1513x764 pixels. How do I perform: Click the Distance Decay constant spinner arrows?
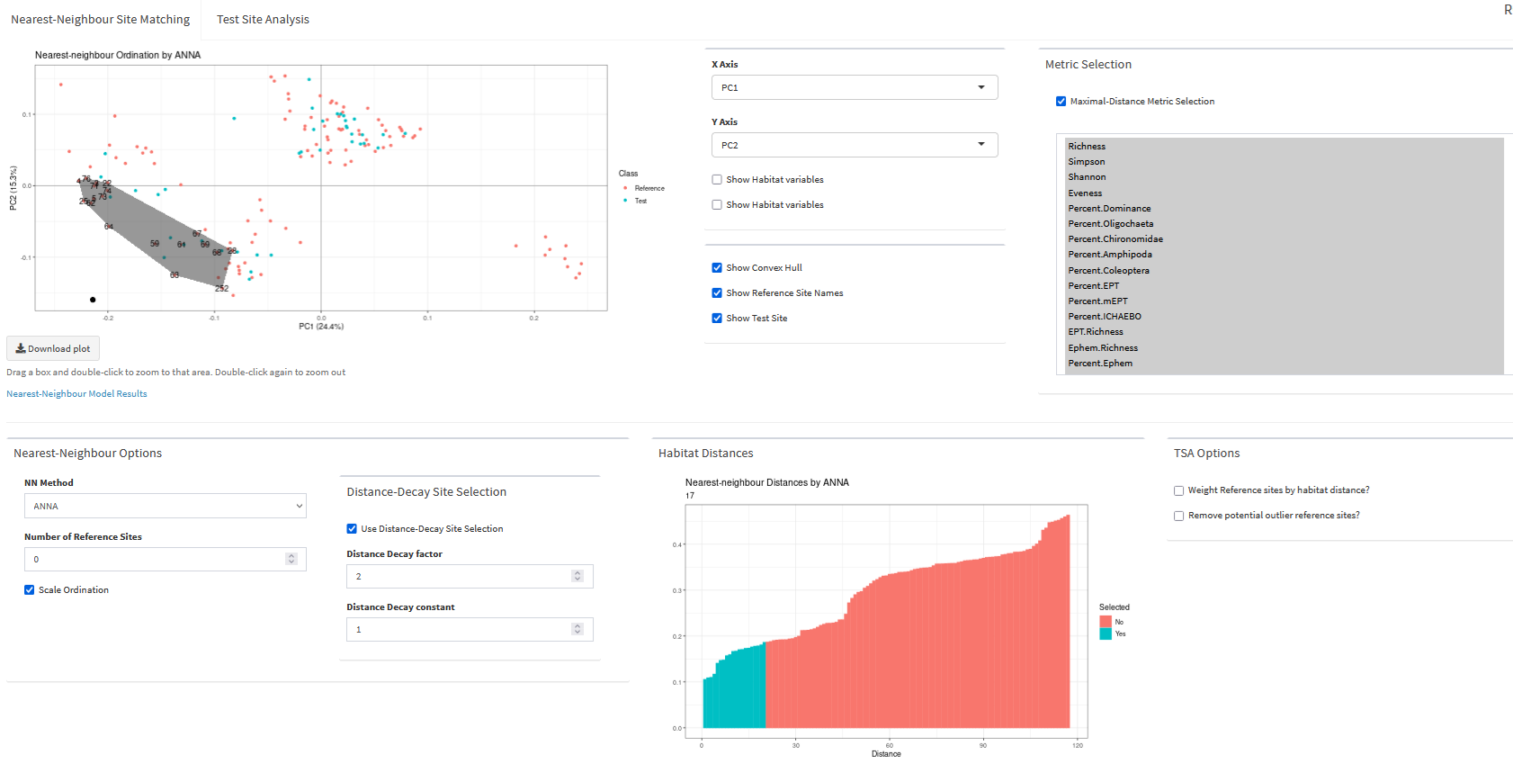click(x=577, y=629)
